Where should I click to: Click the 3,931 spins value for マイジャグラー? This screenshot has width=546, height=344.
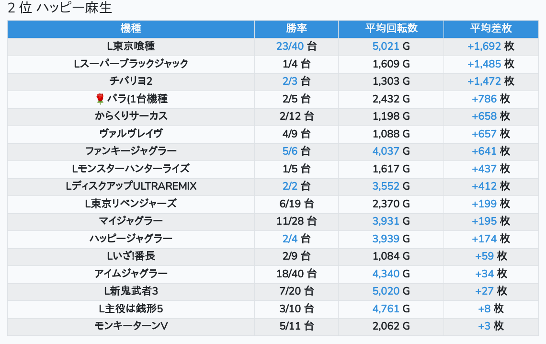pos(386,221)
